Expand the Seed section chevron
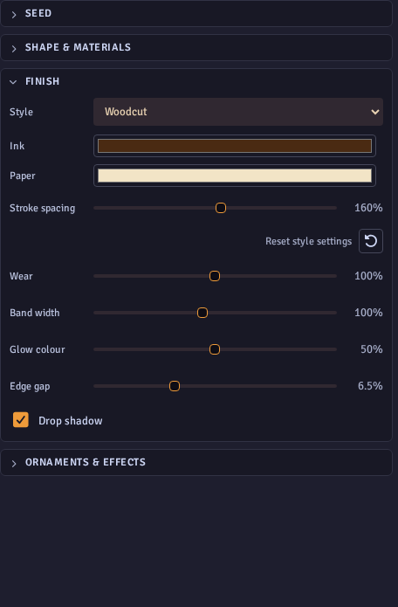The width and height of the screenshot is (398, 607). point(14,14)
